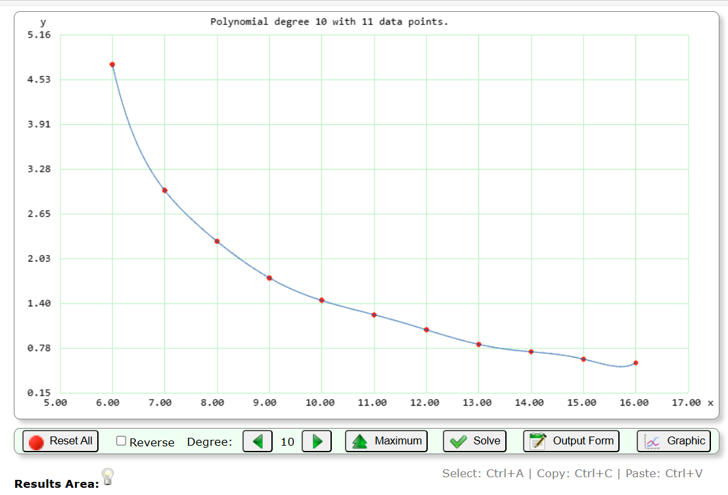Click the degree value 10 field
This screenshot has width=728, height=495.
click(287, 442)
